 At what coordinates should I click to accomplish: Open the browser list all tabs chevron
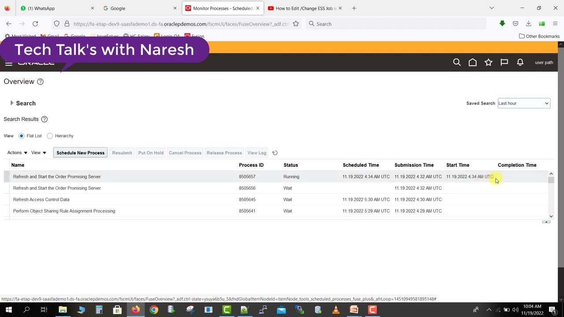pyautogui.click(x=492, y=8)
